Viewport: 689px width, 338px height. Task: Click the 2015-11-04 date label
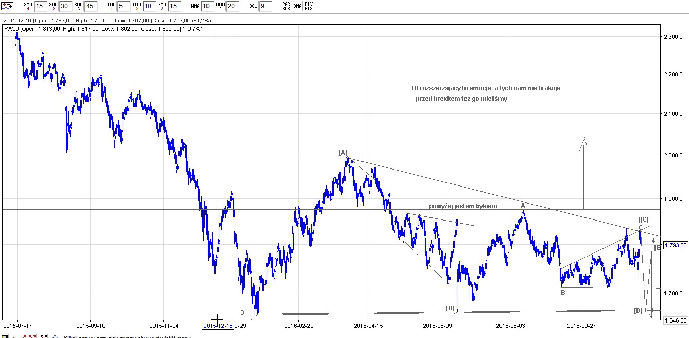pos(164,326)
